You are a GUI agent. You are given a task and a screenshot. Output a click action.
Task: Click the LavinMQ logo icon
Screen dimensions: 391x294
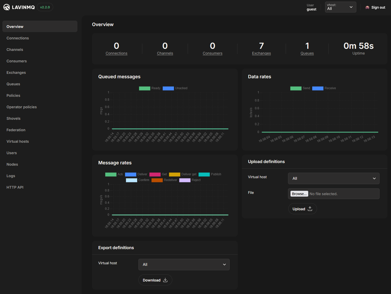coord(7,7)
